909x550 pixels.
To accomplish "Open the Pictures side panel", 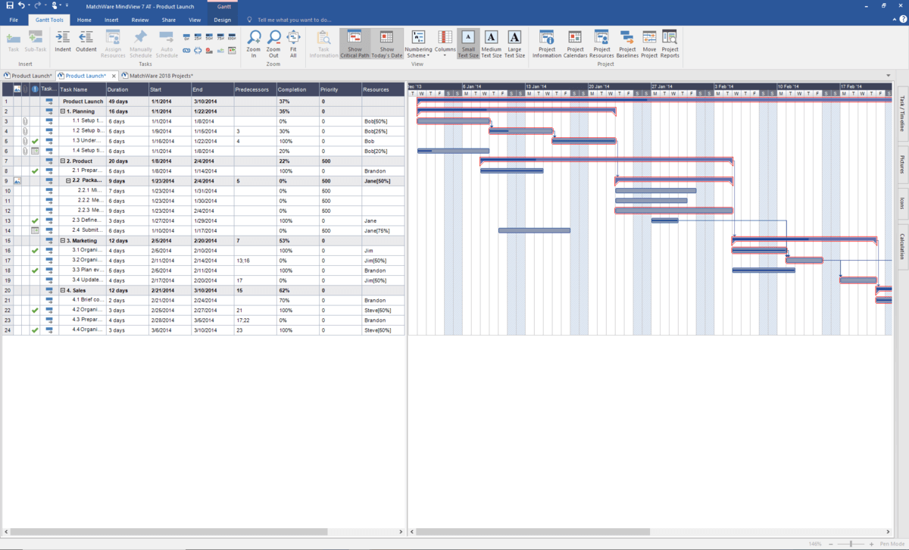I will pos(901,164).
